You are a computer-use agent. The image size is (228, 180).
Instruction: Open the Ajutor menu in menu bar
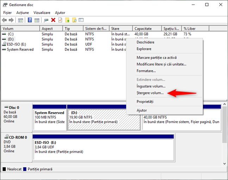[x=60, y=13]
